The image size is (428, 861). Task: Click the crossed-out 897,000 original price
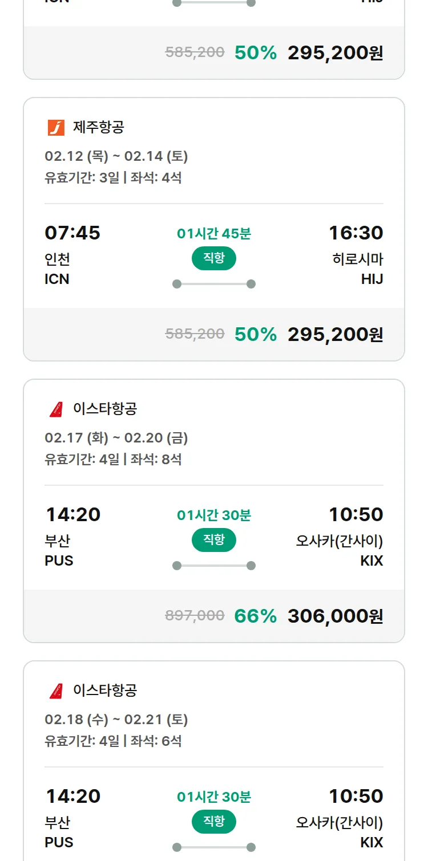click(x=195, y=616)
